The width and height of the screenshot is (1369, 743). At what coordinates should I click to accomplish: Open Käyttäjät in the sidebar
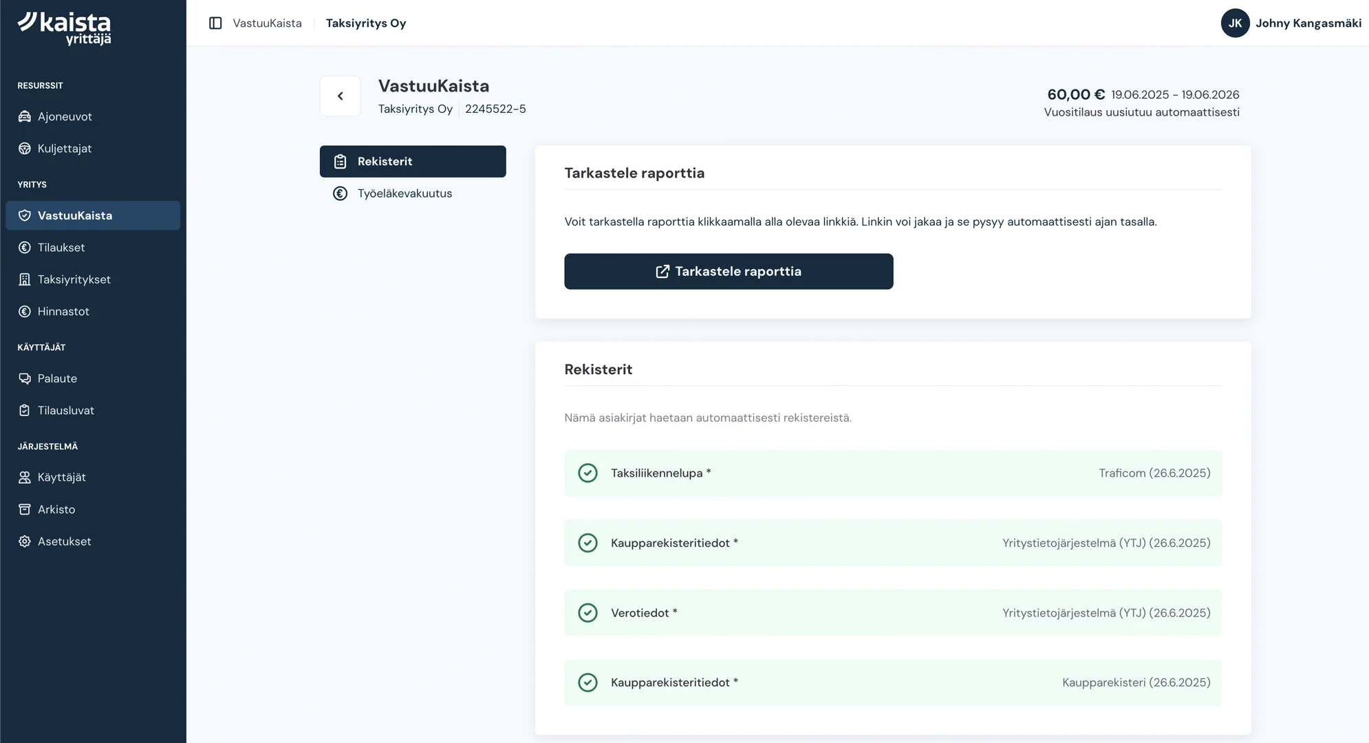[93, 477]
